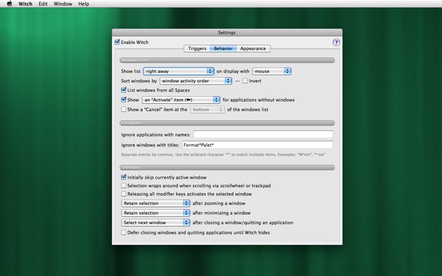
Task: Check the Show a "Cancel" item option
Action: [124, 109]
